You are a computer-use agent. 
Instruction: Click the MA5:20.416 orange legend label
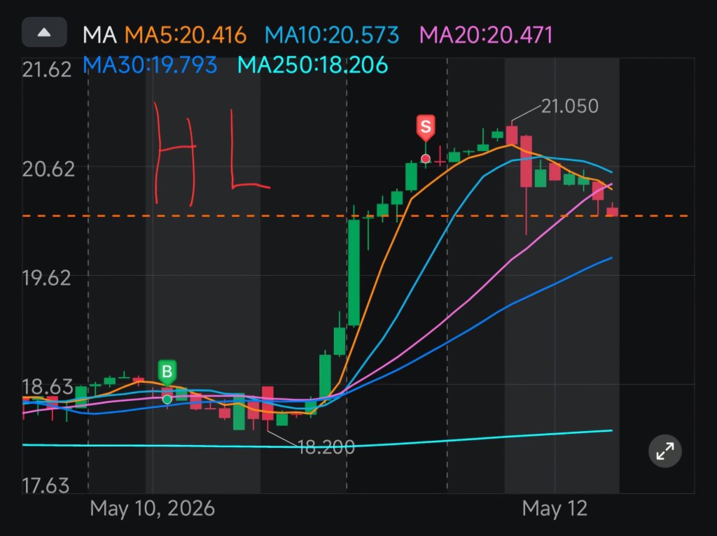186,35
